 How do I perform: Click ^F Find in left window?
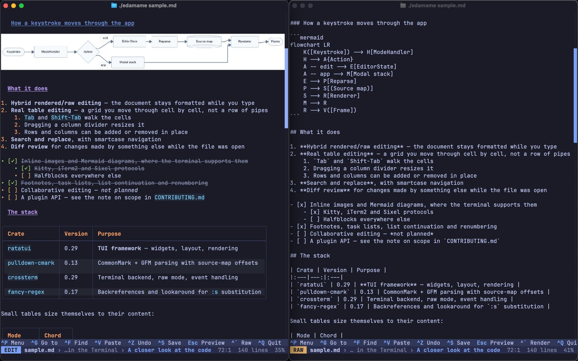pos(76,343)
